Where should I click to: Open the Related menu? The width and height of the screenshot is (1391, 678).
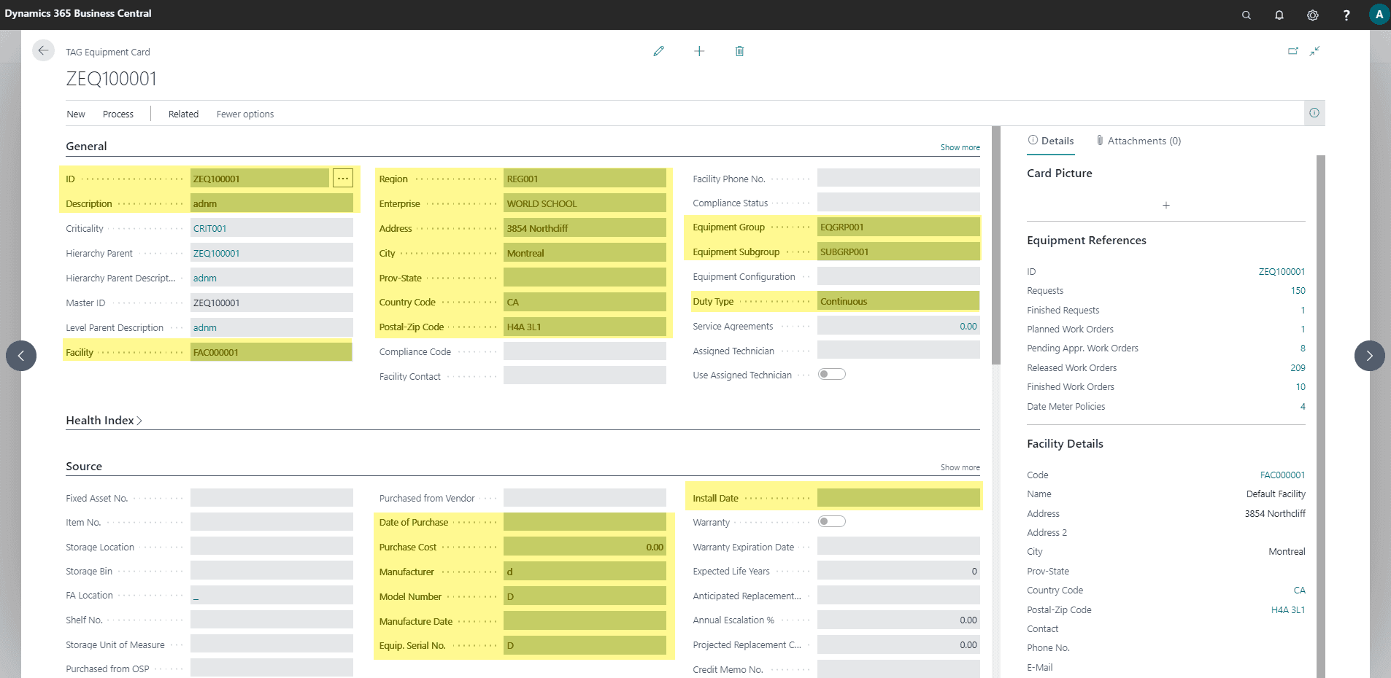click(x=183, y=114)
